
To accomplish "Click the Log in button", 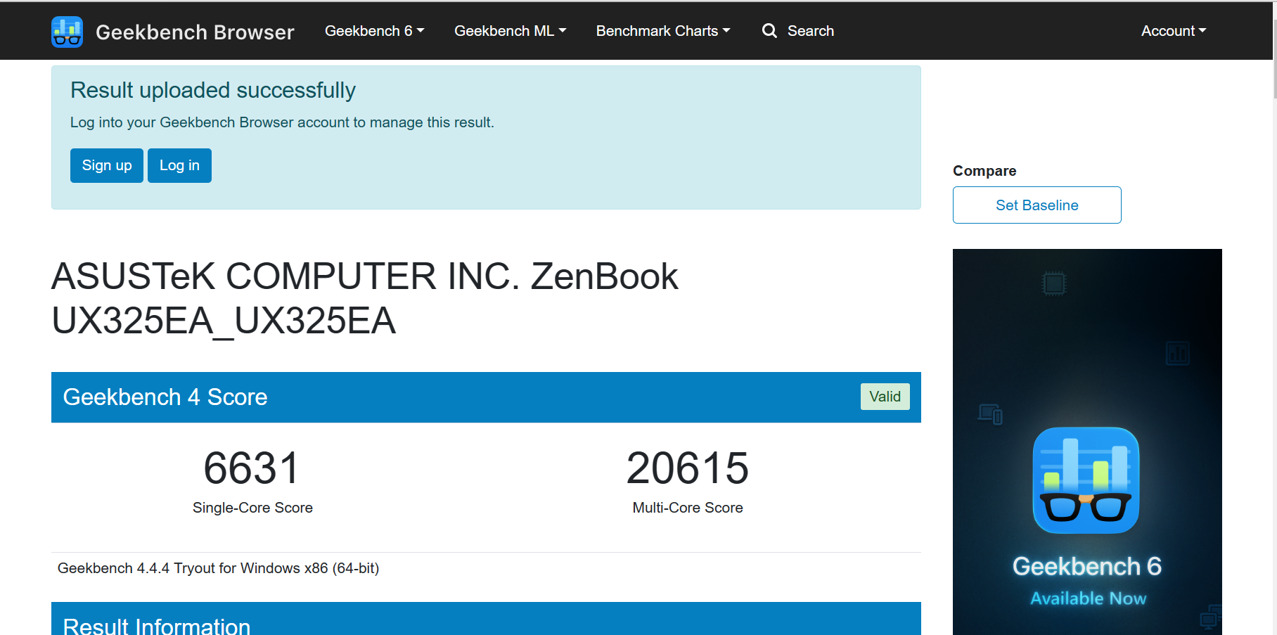I will [179, 165].
